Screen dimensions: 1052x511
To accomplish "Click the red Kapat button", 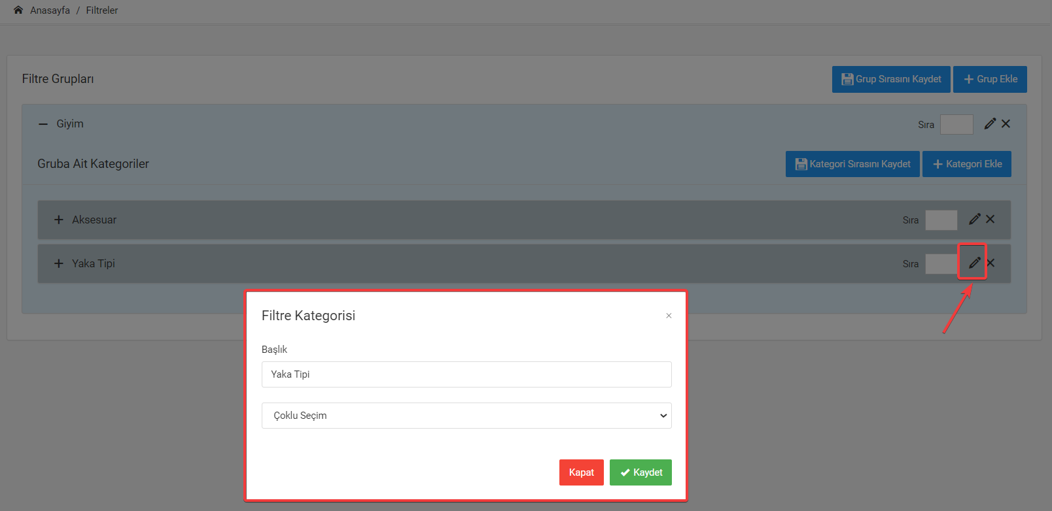I will pos(582,472).
